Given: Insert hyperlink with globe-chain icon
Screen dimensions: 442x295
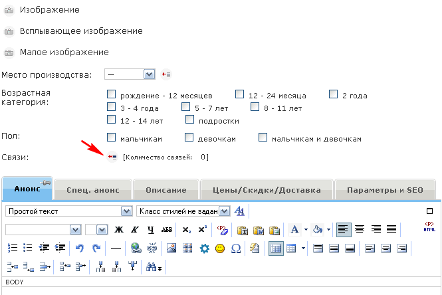Looking at the screenshot, I should (136, 248).
